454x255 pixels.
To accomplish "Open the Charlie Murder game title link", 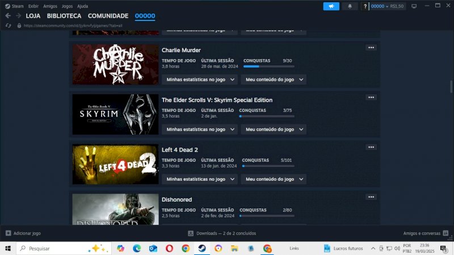I will [x=181, y=50].
